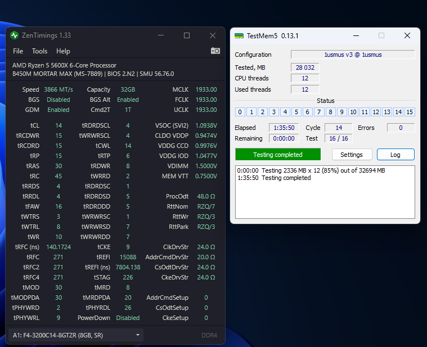Click the ZenTimings screenshot camera icon

pyautogui.click(x=215, y=51)
